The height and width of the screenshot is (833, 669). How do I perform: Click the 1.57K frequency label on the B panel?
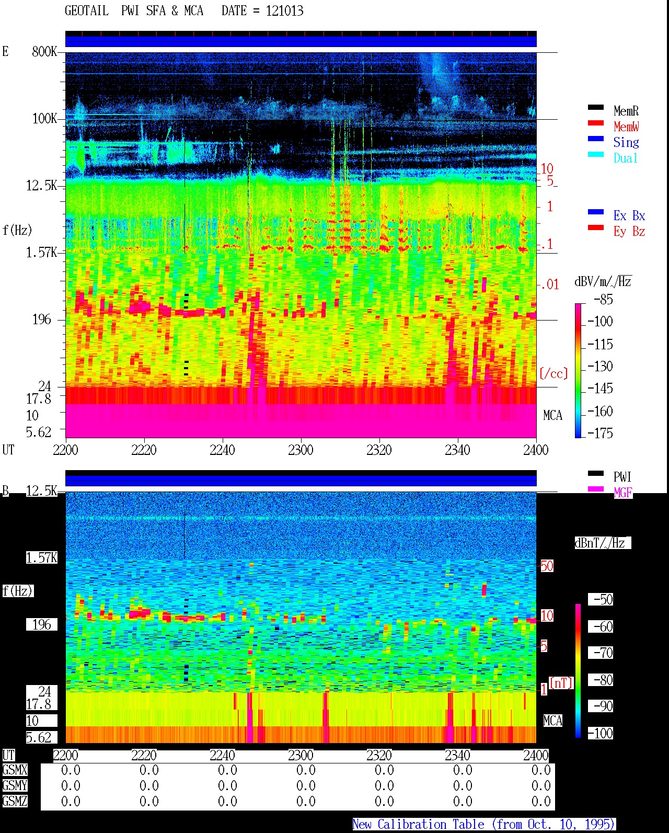click(42, 558)
